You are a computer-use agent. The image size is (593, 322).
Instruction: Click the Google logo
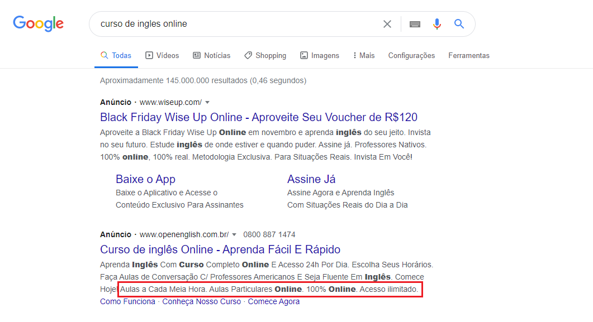coord(38,24)
